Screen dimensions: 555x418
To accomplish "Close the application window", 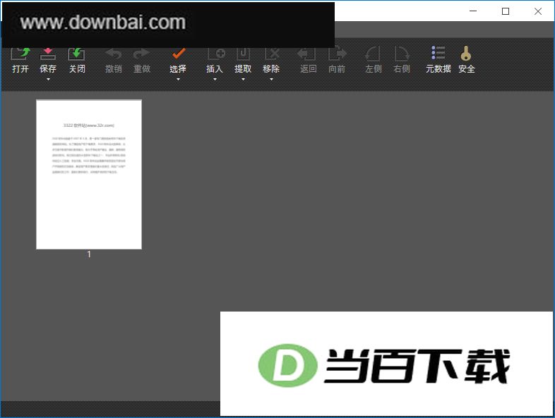I will tap(538, 11).
